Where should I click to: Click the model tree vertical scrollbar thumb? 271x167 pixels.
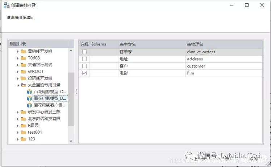[x=71, y=98]
